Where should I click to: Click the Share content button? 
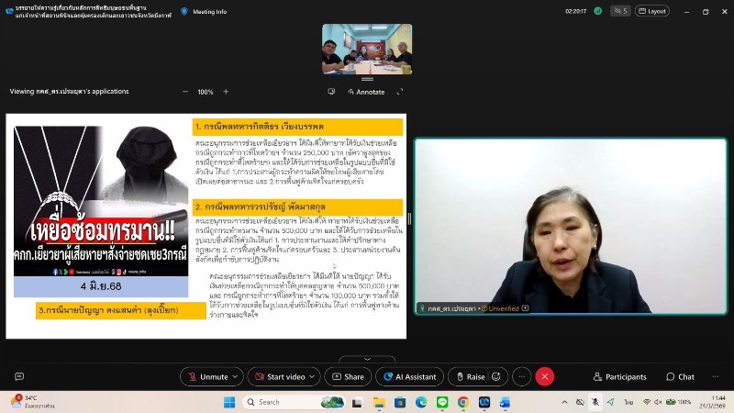click(x=348, y=377)
